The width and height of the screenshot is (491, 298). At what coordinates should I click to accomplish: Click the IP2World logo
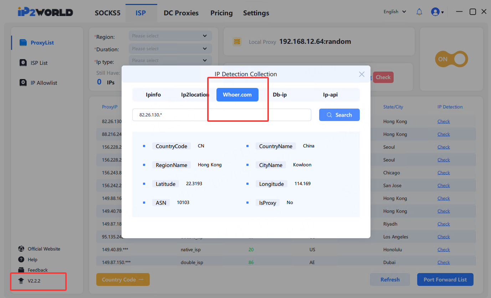pos(45,12)
